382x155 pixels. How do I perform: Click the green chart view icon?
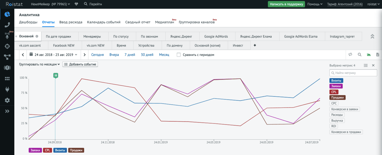(369, 55)
